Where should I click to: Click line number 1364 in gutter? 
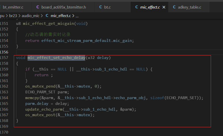point(4,98)
